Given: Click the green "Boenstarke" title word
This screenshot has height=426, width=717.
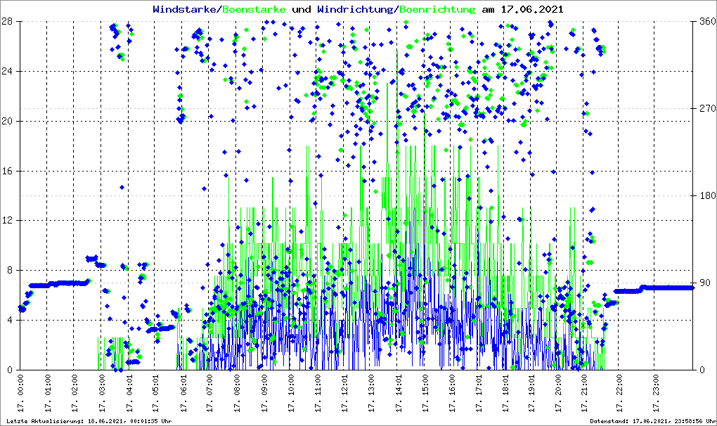Looking at the screenshot, I should coord(254,9).
